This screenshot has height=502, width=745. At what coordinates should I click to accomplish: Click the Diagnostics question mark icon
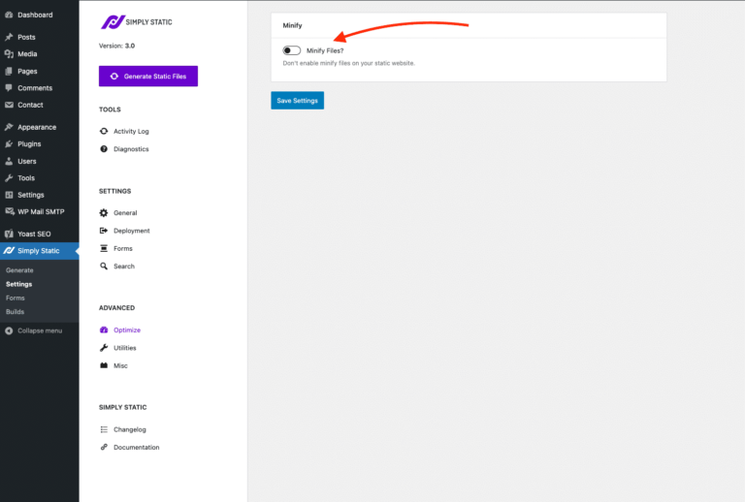tap(104, 149)
